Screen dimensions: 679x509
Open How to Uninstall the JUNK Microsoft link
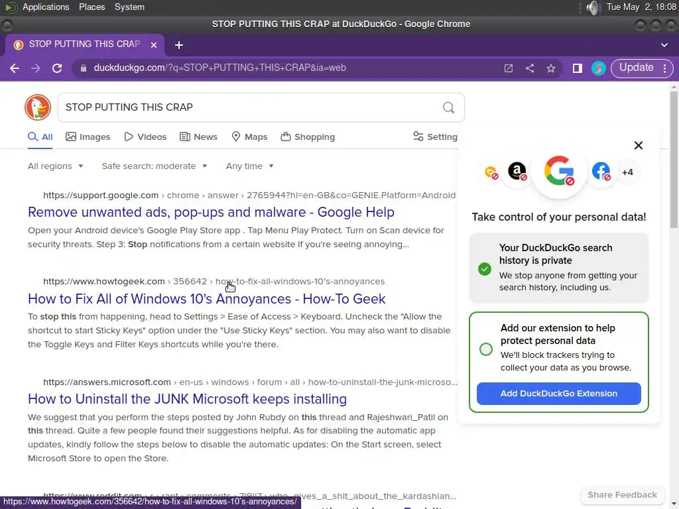click(187, 399)
